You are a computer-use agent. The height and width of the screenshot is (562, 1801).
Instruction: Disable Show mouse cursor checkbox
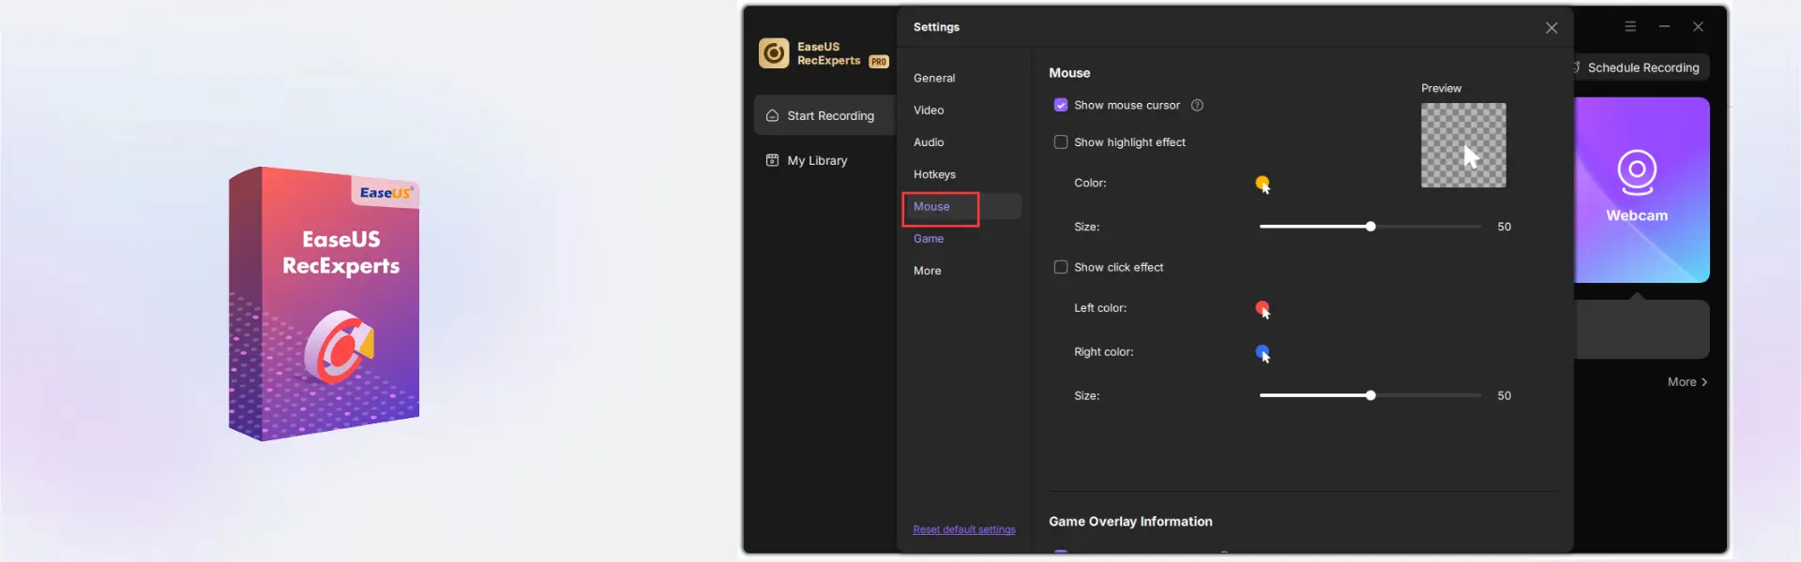pos(1061,106)
